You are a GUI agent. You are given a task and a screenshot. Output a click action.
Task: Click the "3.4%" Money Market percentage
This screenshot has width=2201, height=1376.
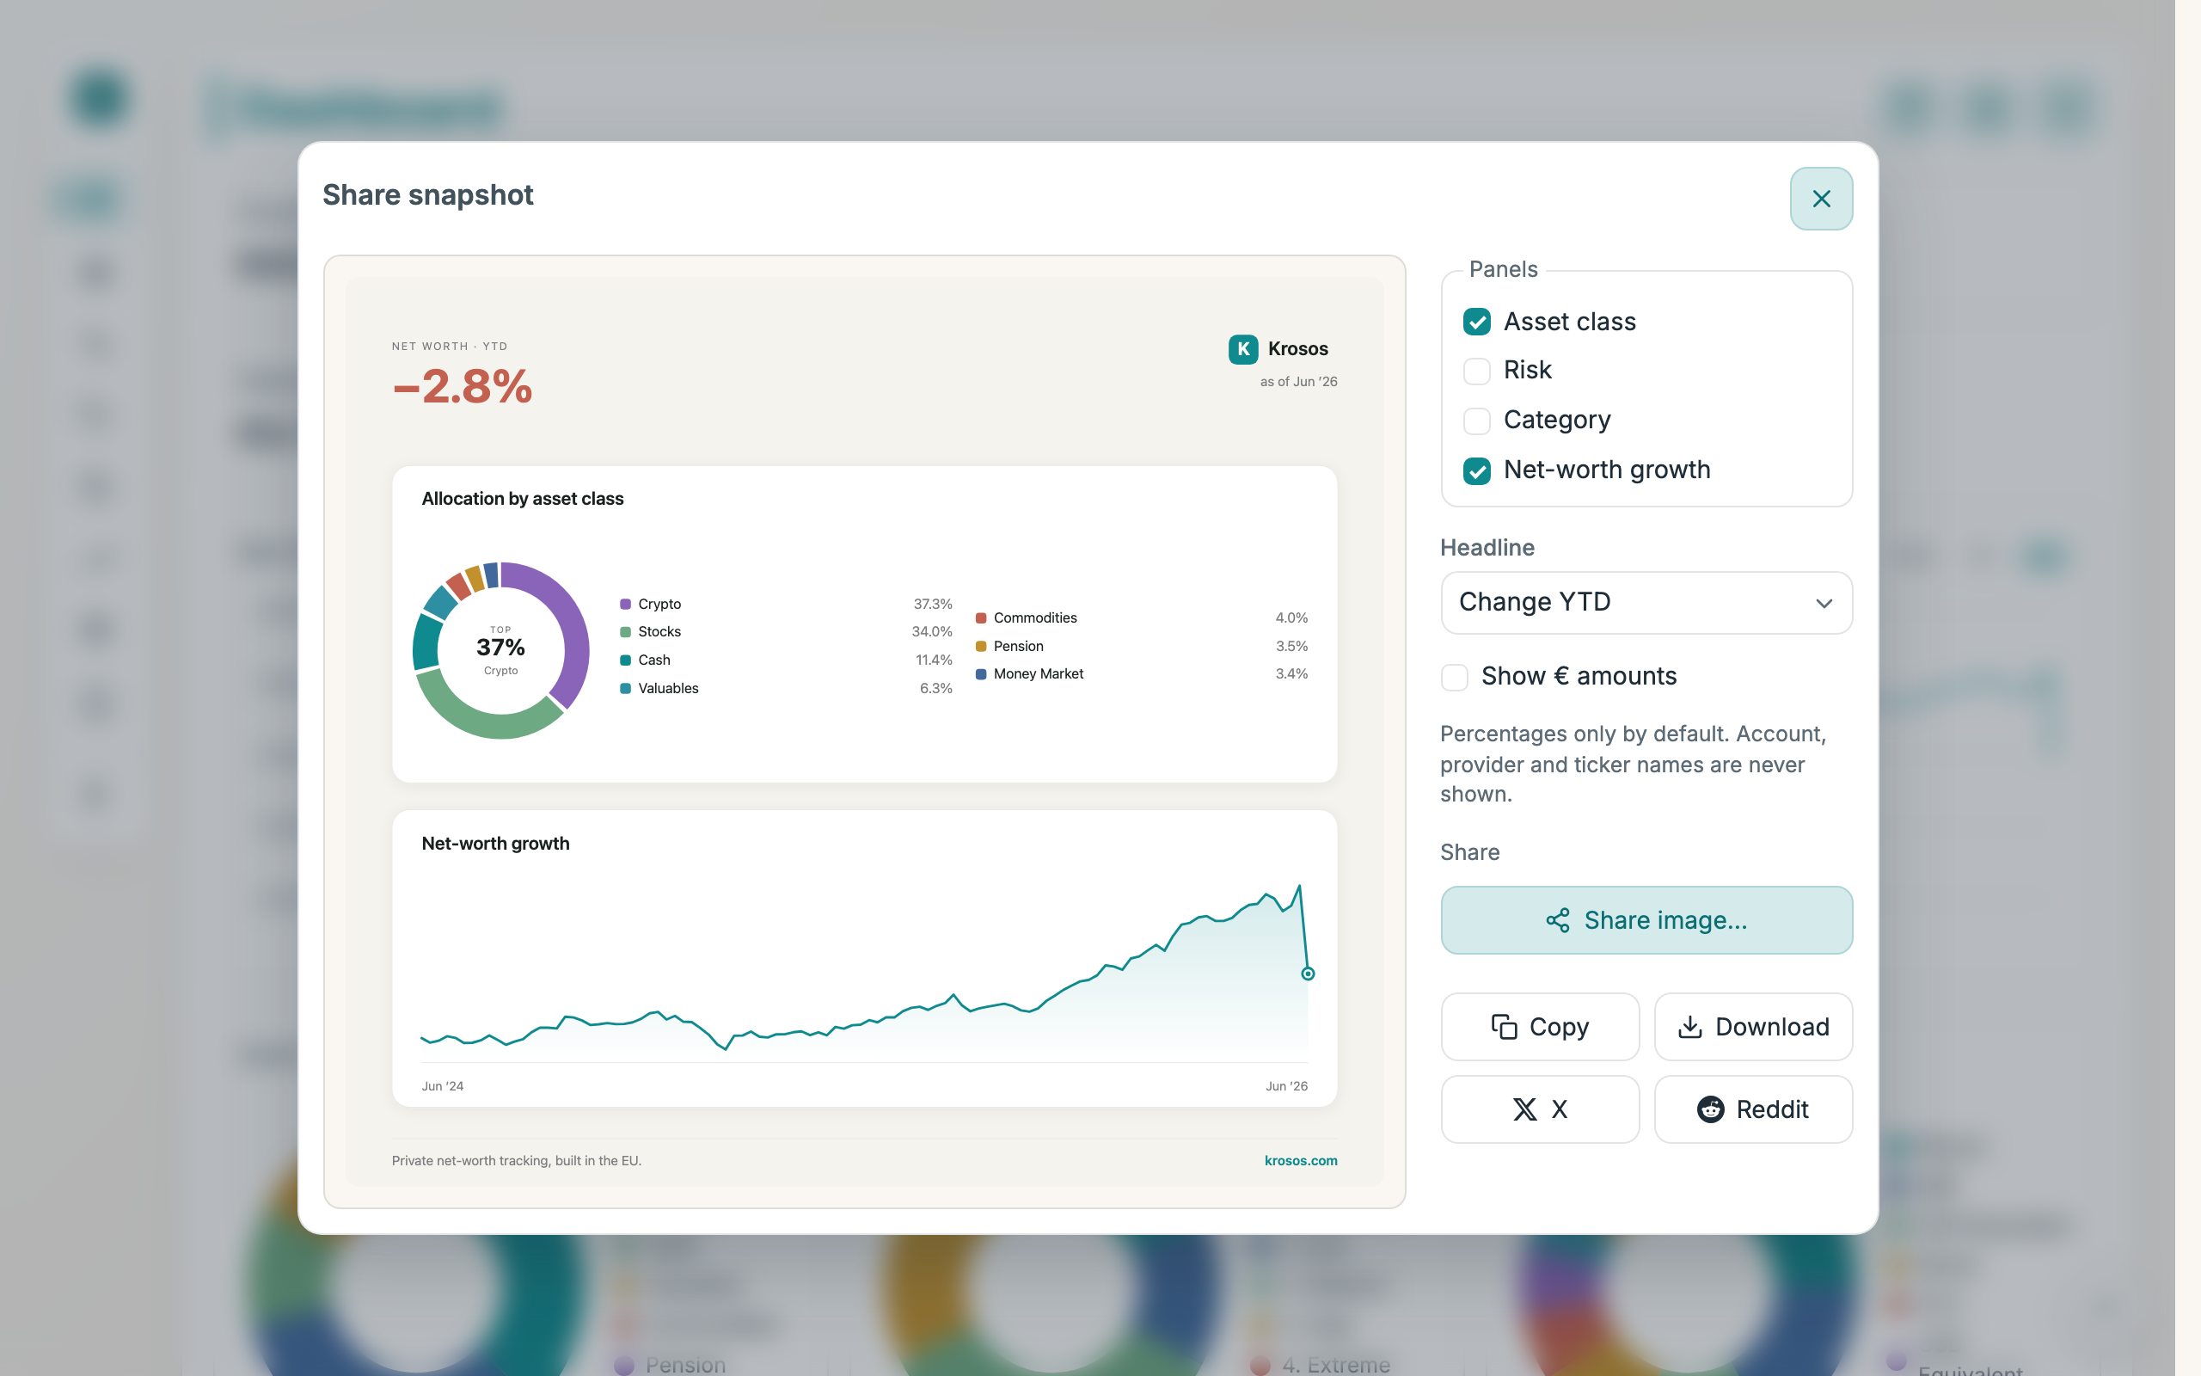[1291, 674]
